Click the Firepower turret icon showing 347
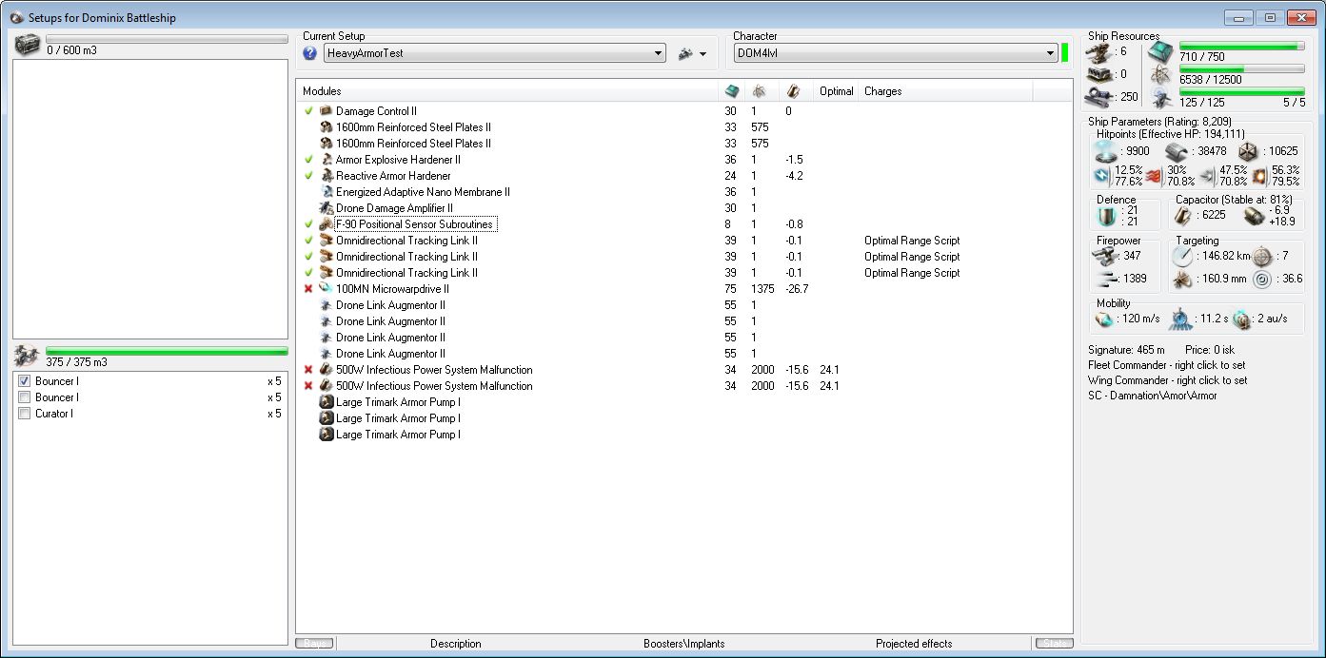 tap(1106, 256)
